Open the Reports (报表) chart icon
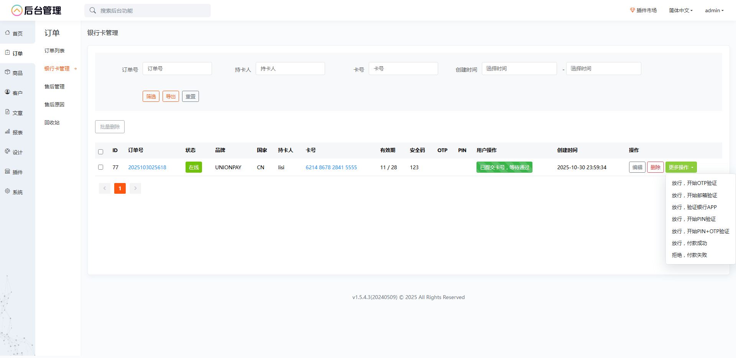Viewport: 736px width, 358px height. pyautogui.click(x=8, y=132)
